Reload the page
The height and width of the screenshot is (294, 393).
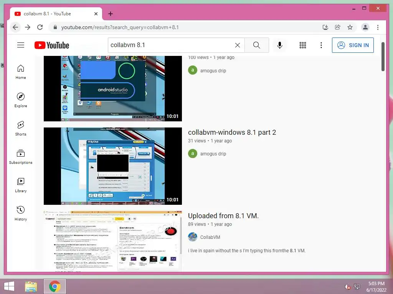40,27
